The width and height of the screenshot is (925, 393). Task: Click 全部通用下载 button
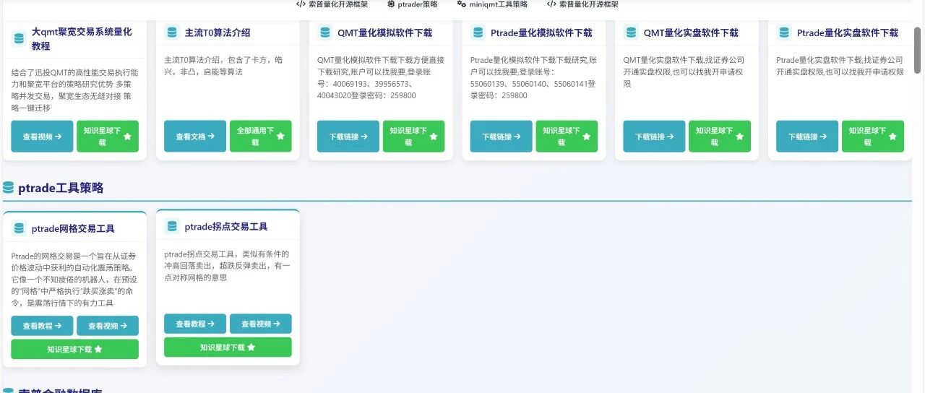(x=260, y=136)
